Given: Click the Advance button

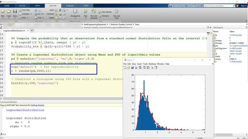Looking at the screenshot, I should (x=104, y=16).
